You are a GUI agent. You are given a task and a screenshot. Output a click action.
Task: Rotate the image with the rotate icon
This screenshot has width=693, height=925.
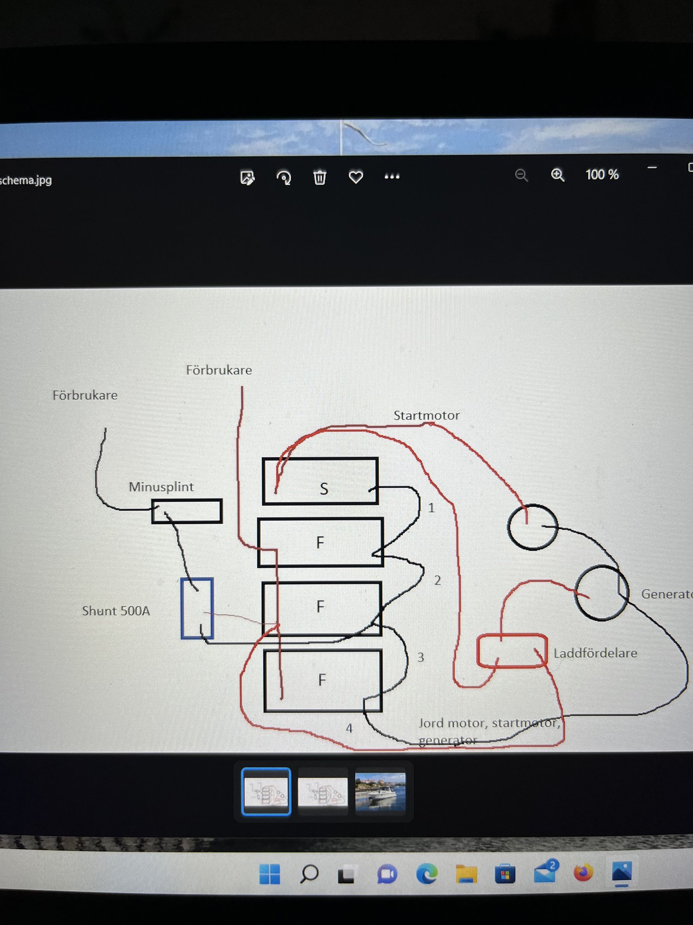283,178
